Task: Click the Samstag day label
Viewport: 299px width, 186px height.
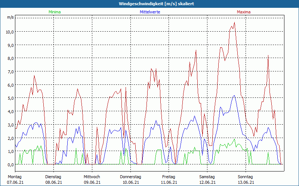Action: tap(207, 177)
